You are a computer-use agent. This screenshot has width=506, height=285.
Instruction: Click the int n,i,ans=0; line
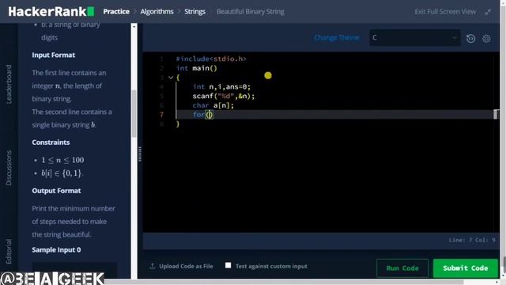coord(221,86)
